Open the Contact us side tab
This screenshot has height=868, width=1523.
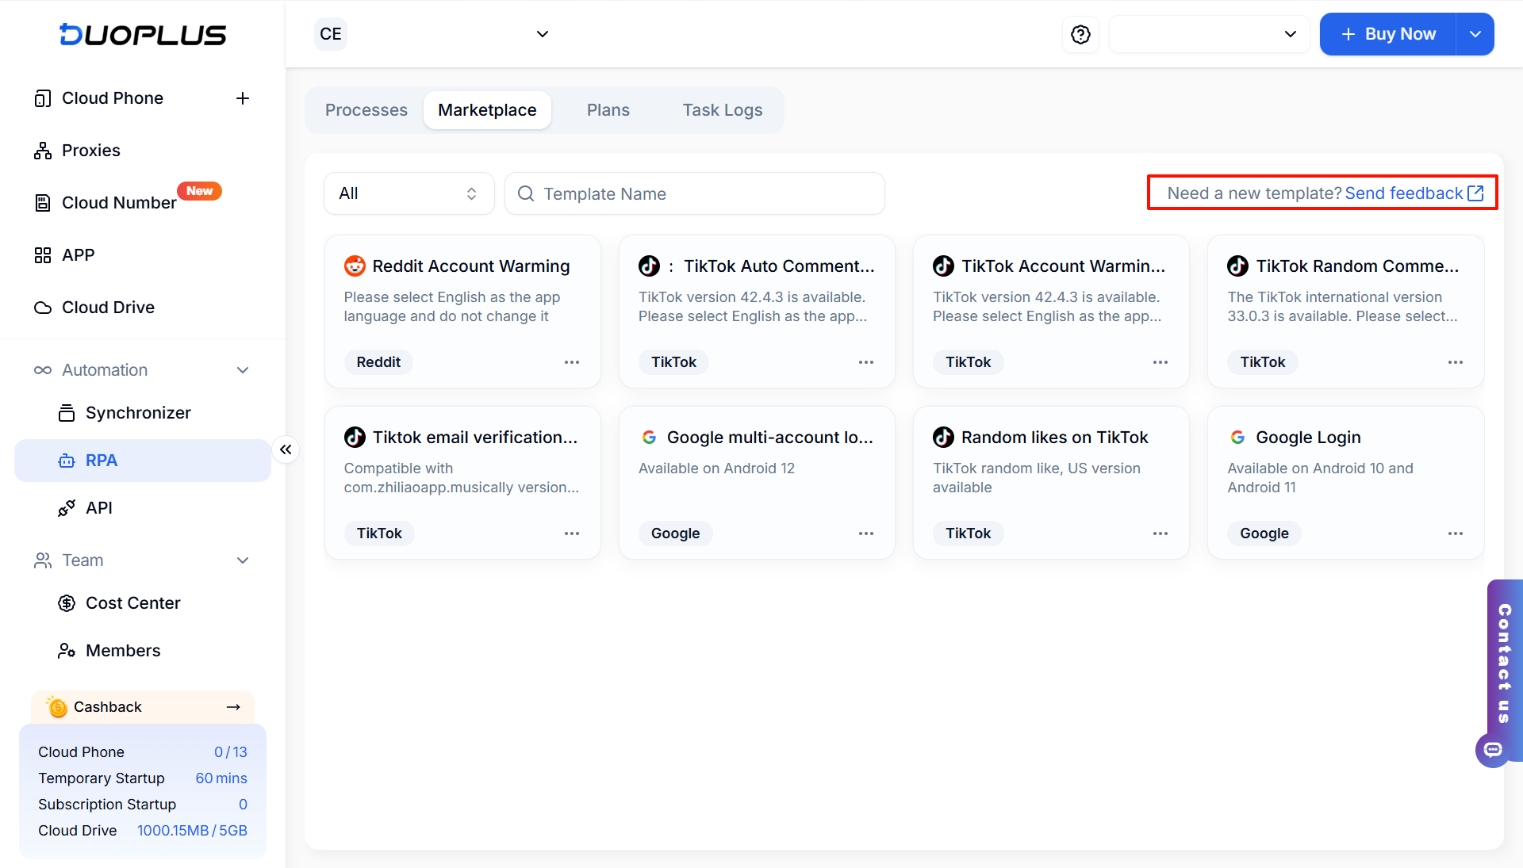(1505, 664)
